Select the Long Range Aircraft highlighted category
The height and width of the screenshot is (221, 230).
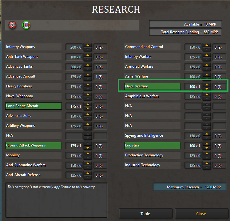(x=33, y=106)
